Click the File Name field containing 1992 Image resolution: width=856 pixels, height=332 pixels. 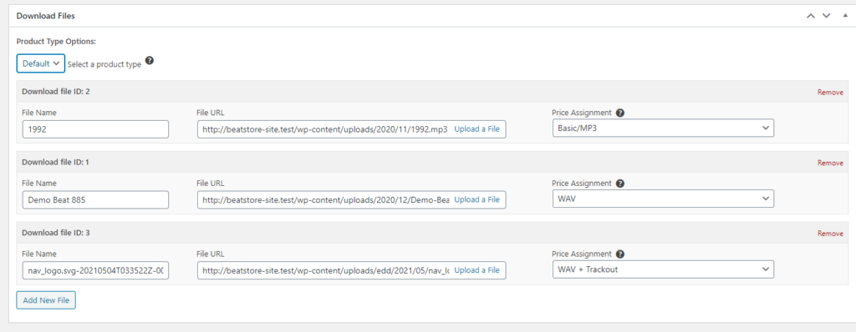pos(95,129)
